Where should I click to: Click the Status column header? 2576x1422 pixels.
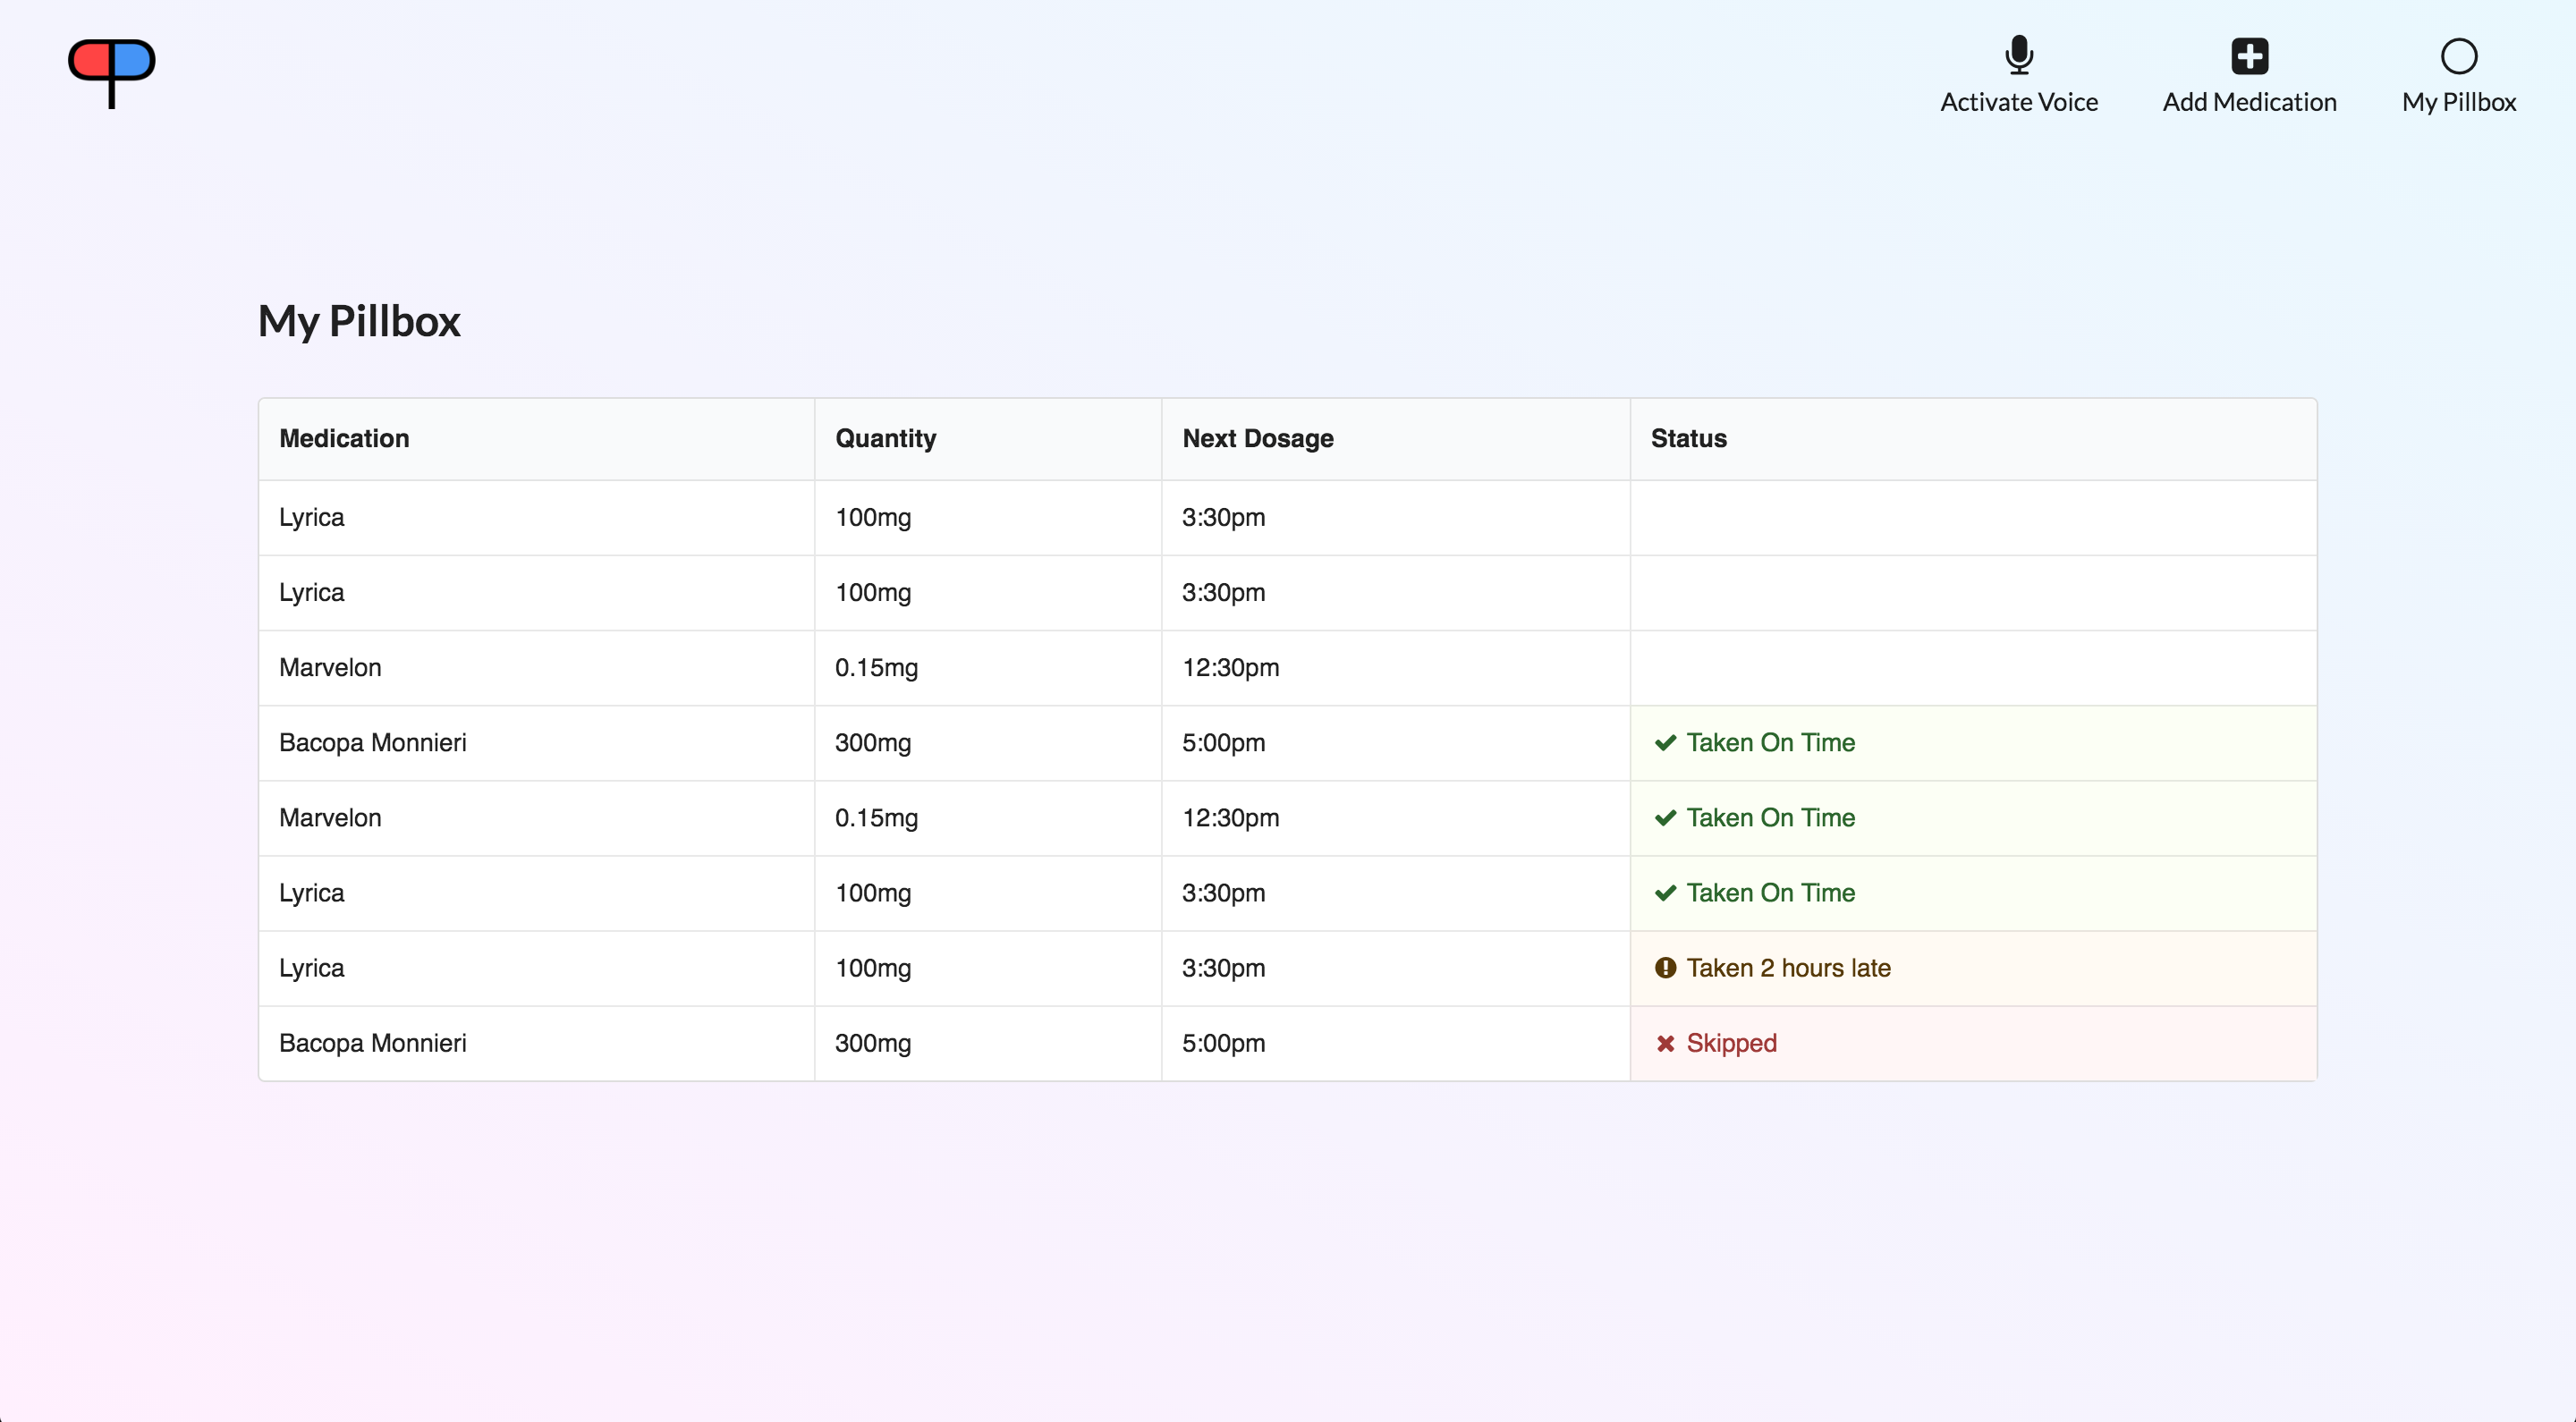[x=1688, y=438]
